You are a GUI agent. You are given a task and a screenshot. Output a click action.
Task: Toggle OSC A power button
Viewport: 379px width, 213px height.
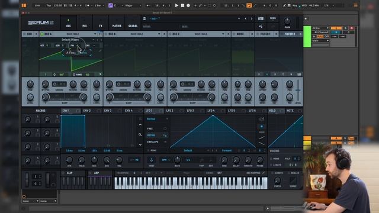click(42, 34)
